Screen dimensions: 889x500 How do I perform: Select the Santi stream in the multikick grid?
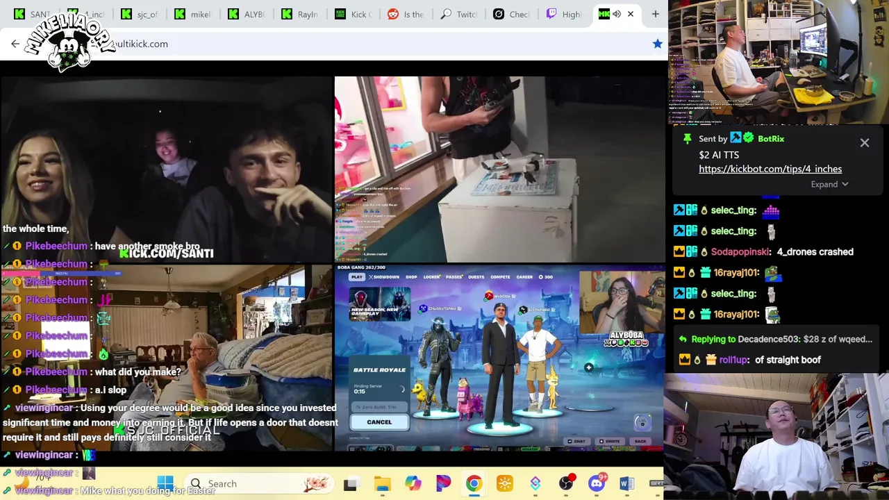tap(167, 169)
